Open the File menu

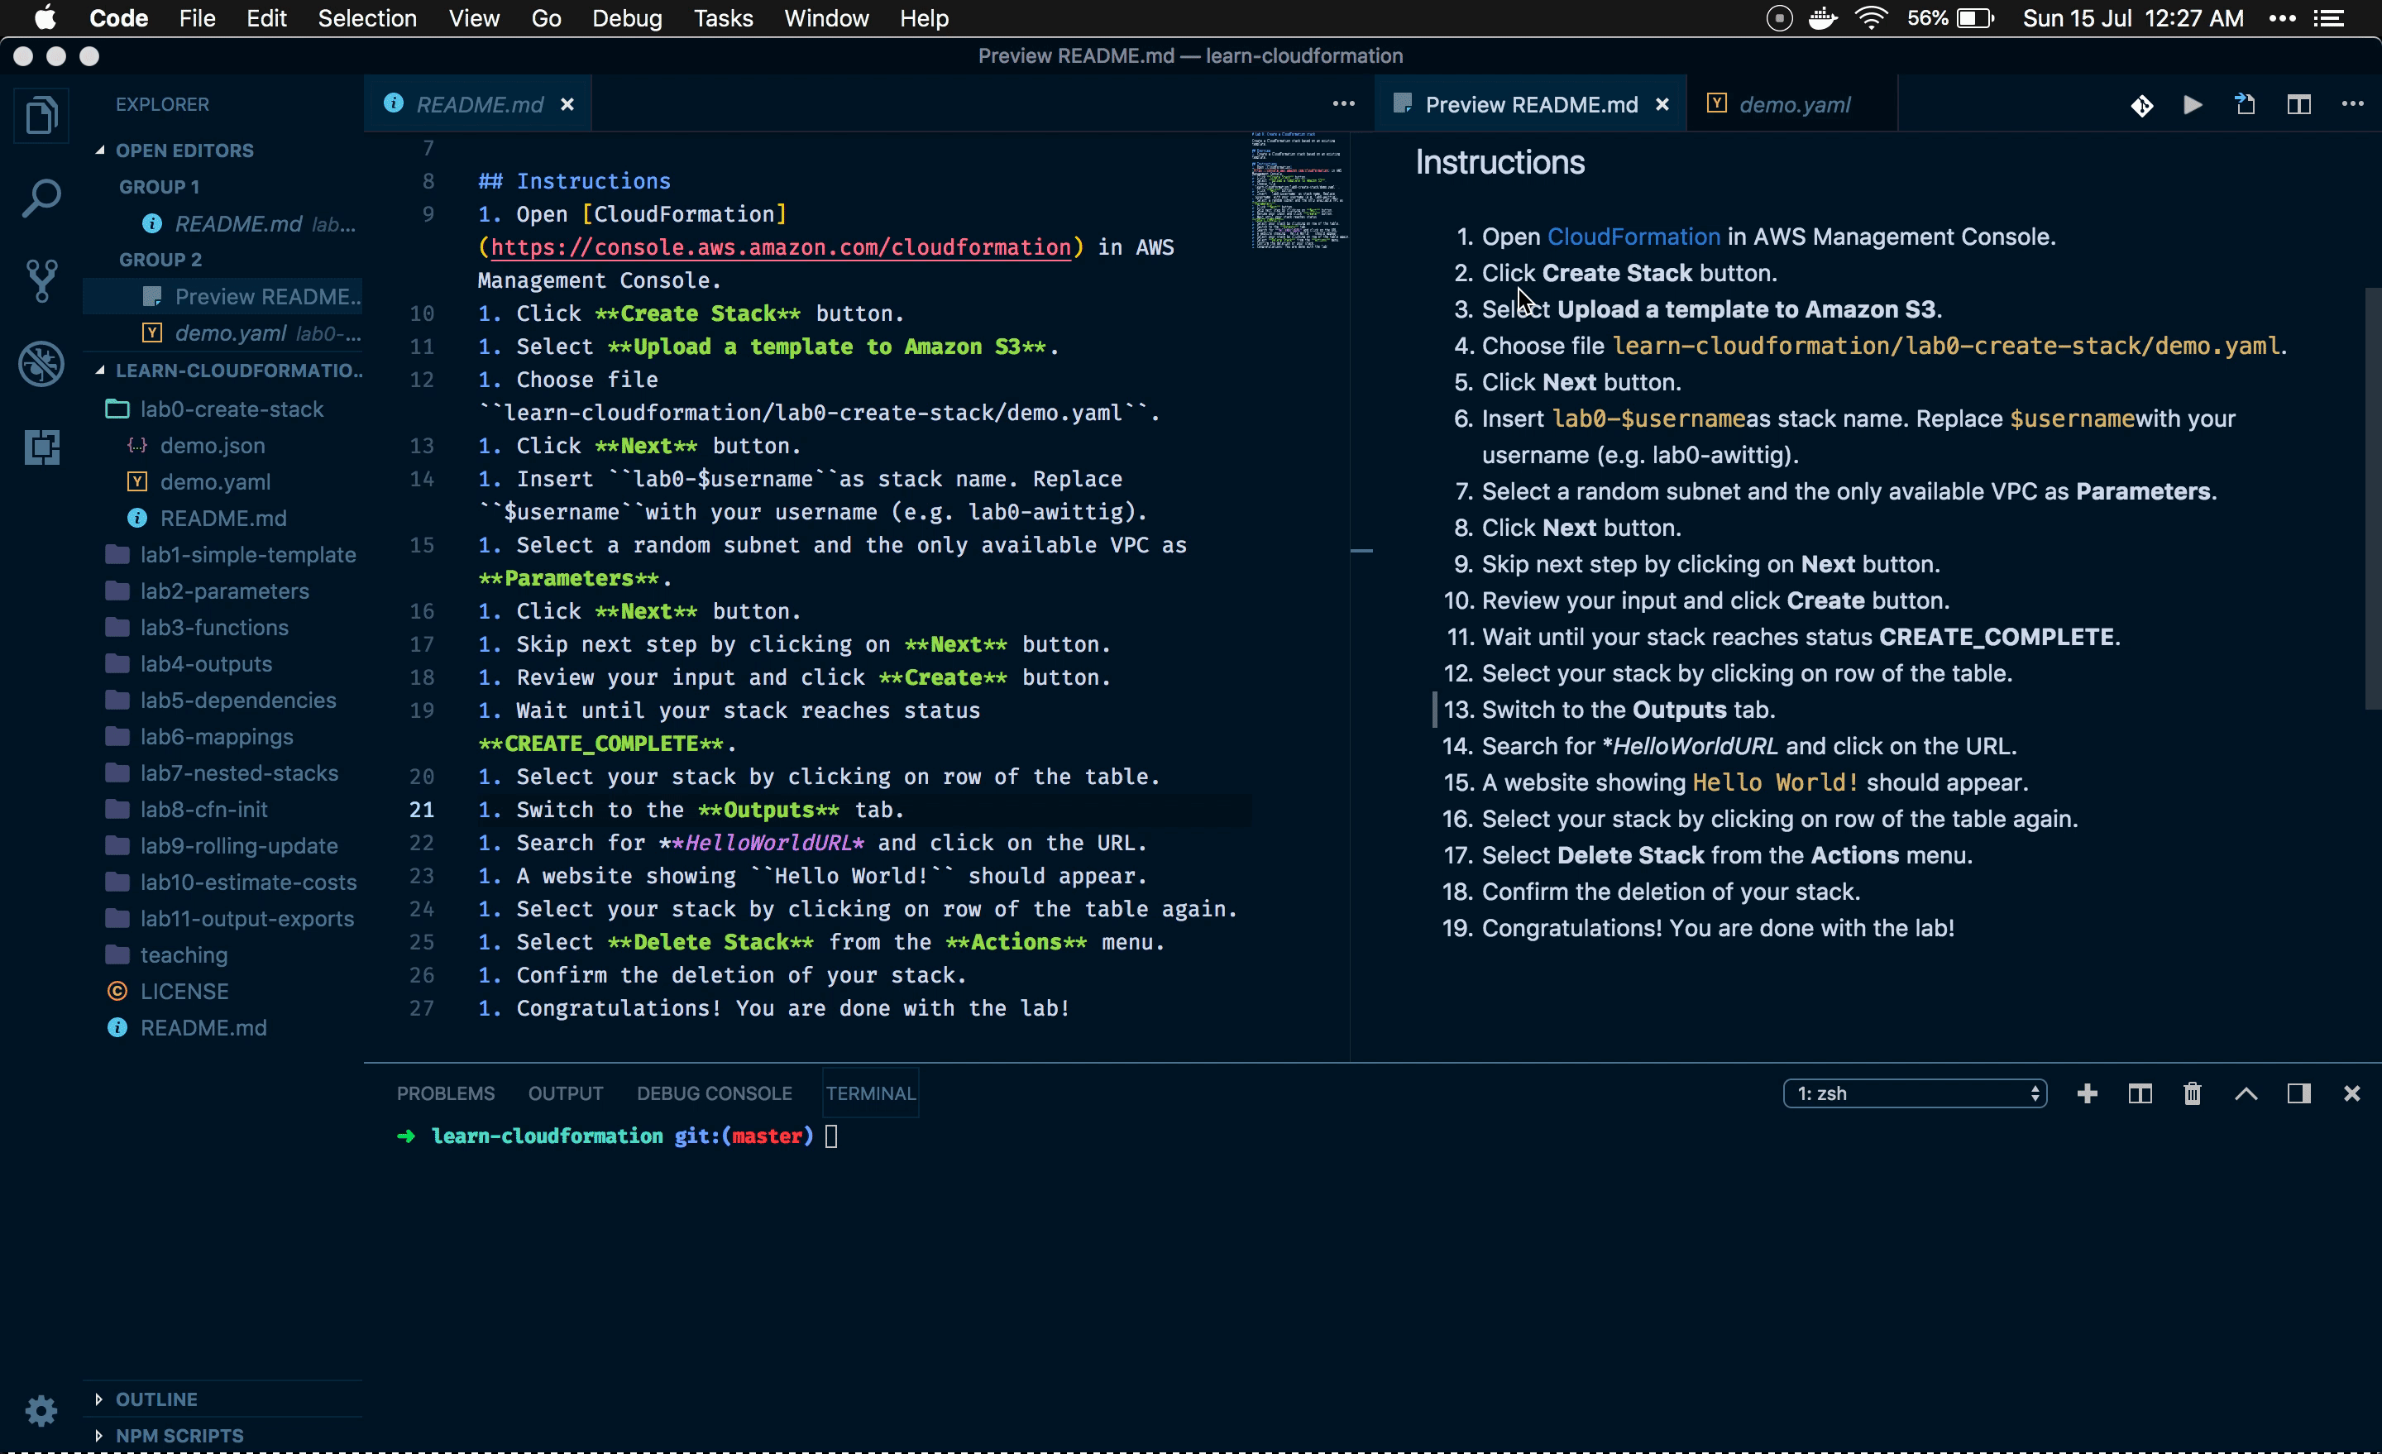pyautogui.click(x=196, y=18)
